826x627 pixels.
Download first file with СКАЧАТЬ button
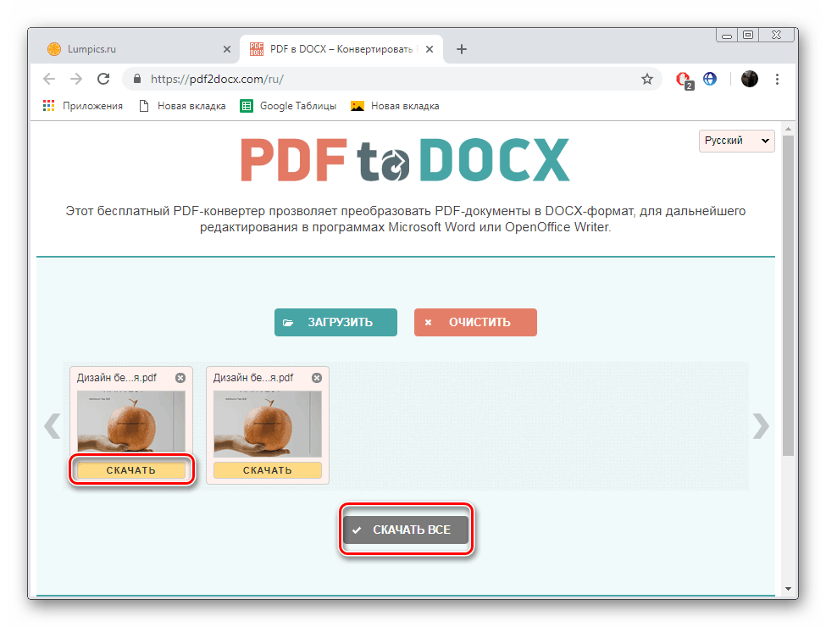point(131,470)
